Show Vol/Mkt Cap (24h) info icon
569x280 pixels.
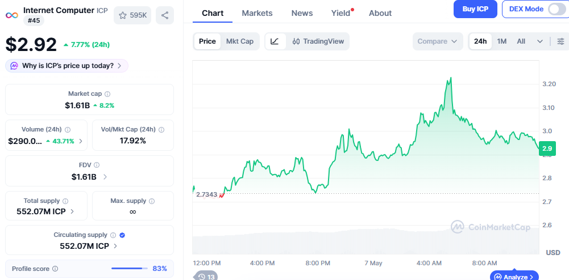[161, 129]
